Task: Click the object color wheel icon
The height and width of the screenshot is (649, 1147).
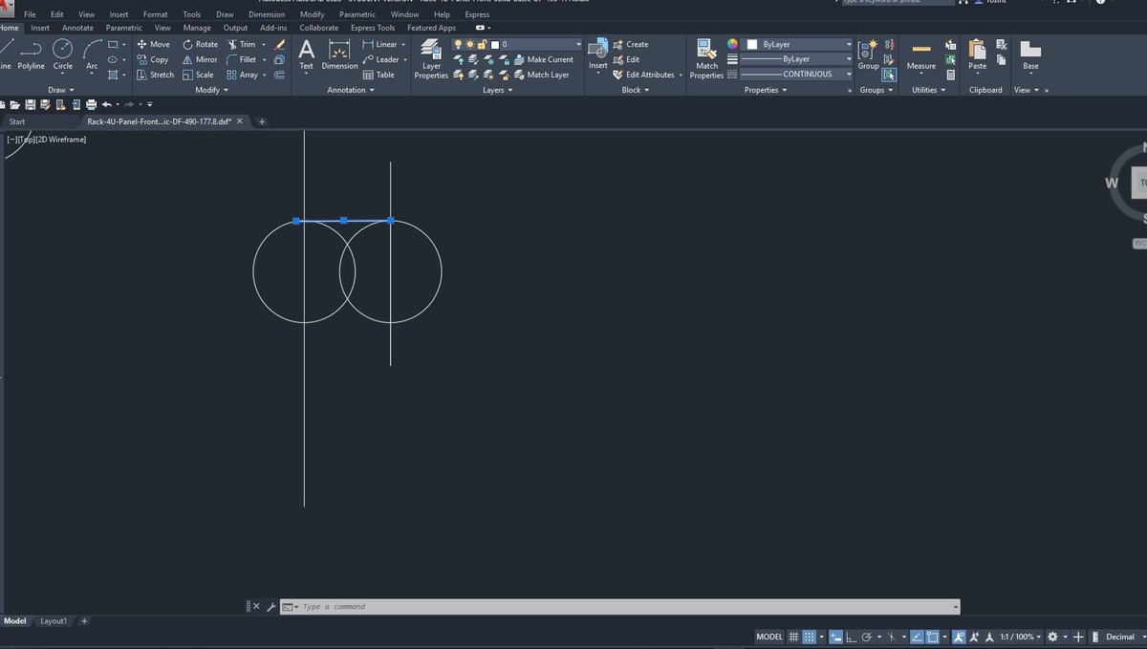Action: tap(733, 44)
